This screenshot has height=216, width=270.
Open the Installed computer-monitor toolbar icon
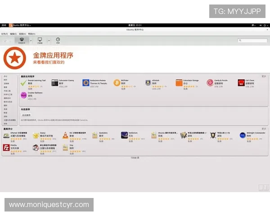(40, 40)
